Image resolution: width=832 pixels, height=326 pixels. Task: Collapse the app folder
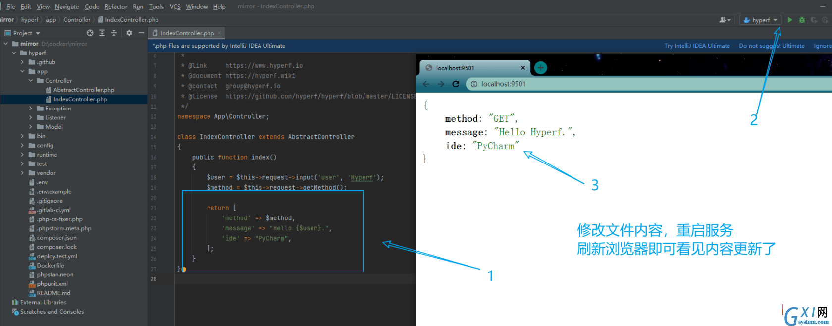(x=22, y=71)
